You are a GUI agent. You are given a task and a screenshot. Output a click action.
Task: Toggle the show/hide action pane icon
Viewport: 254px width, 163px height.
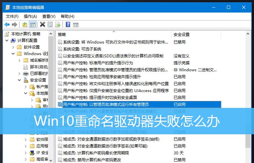[x=76, y=25]
